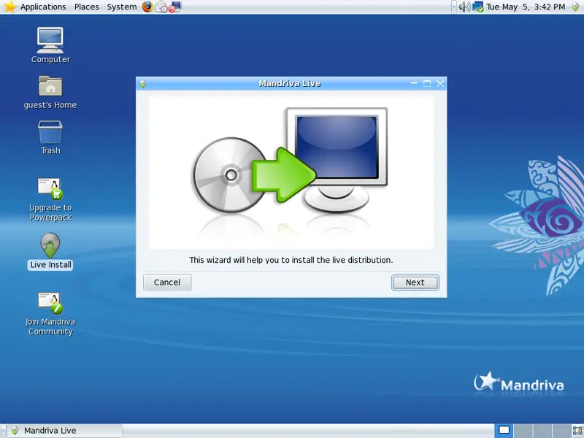
Task: Select the Join Mandriva Community icon
Action: (x=50, y=314)
